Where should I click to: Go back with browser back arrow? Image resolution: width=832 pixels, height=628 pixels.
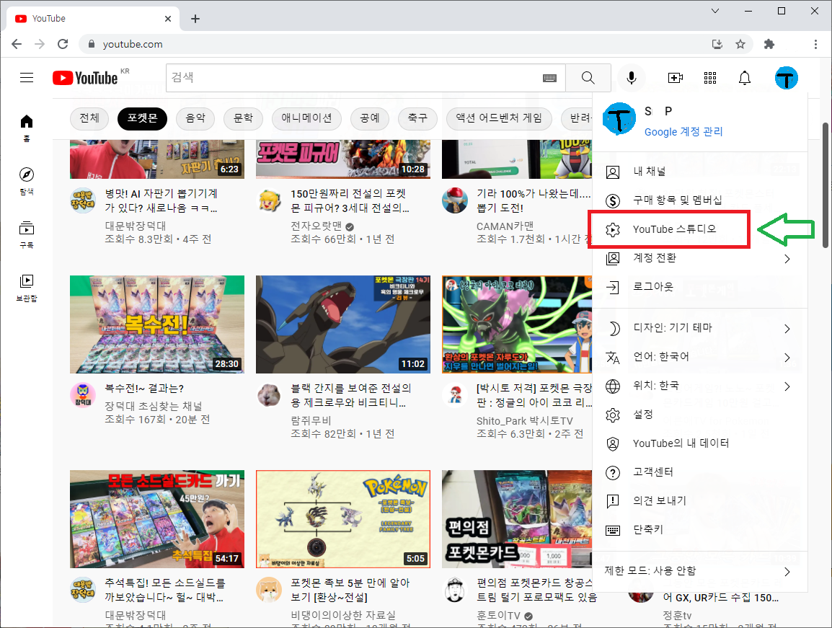point(17,44)
